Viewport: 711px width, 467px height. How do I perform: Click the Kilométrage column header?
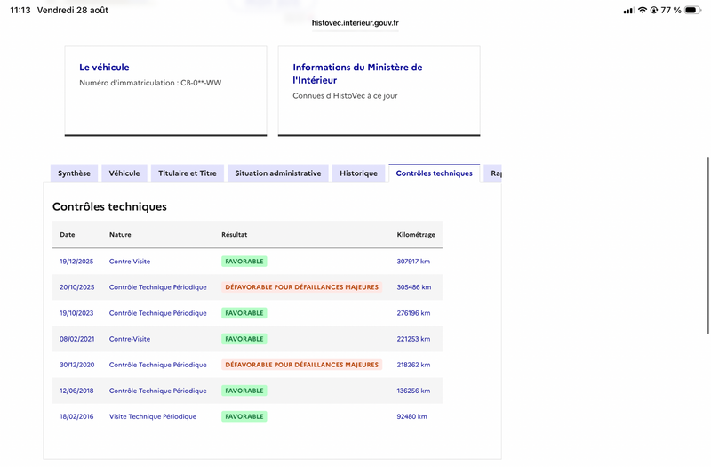[x=416, y=235]
